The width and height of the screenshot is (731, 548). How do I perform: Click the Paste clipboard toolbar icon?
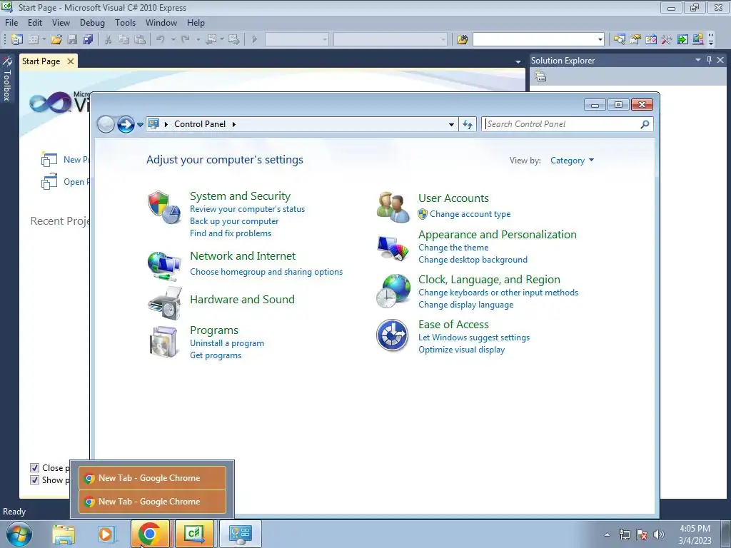[139, 40]
